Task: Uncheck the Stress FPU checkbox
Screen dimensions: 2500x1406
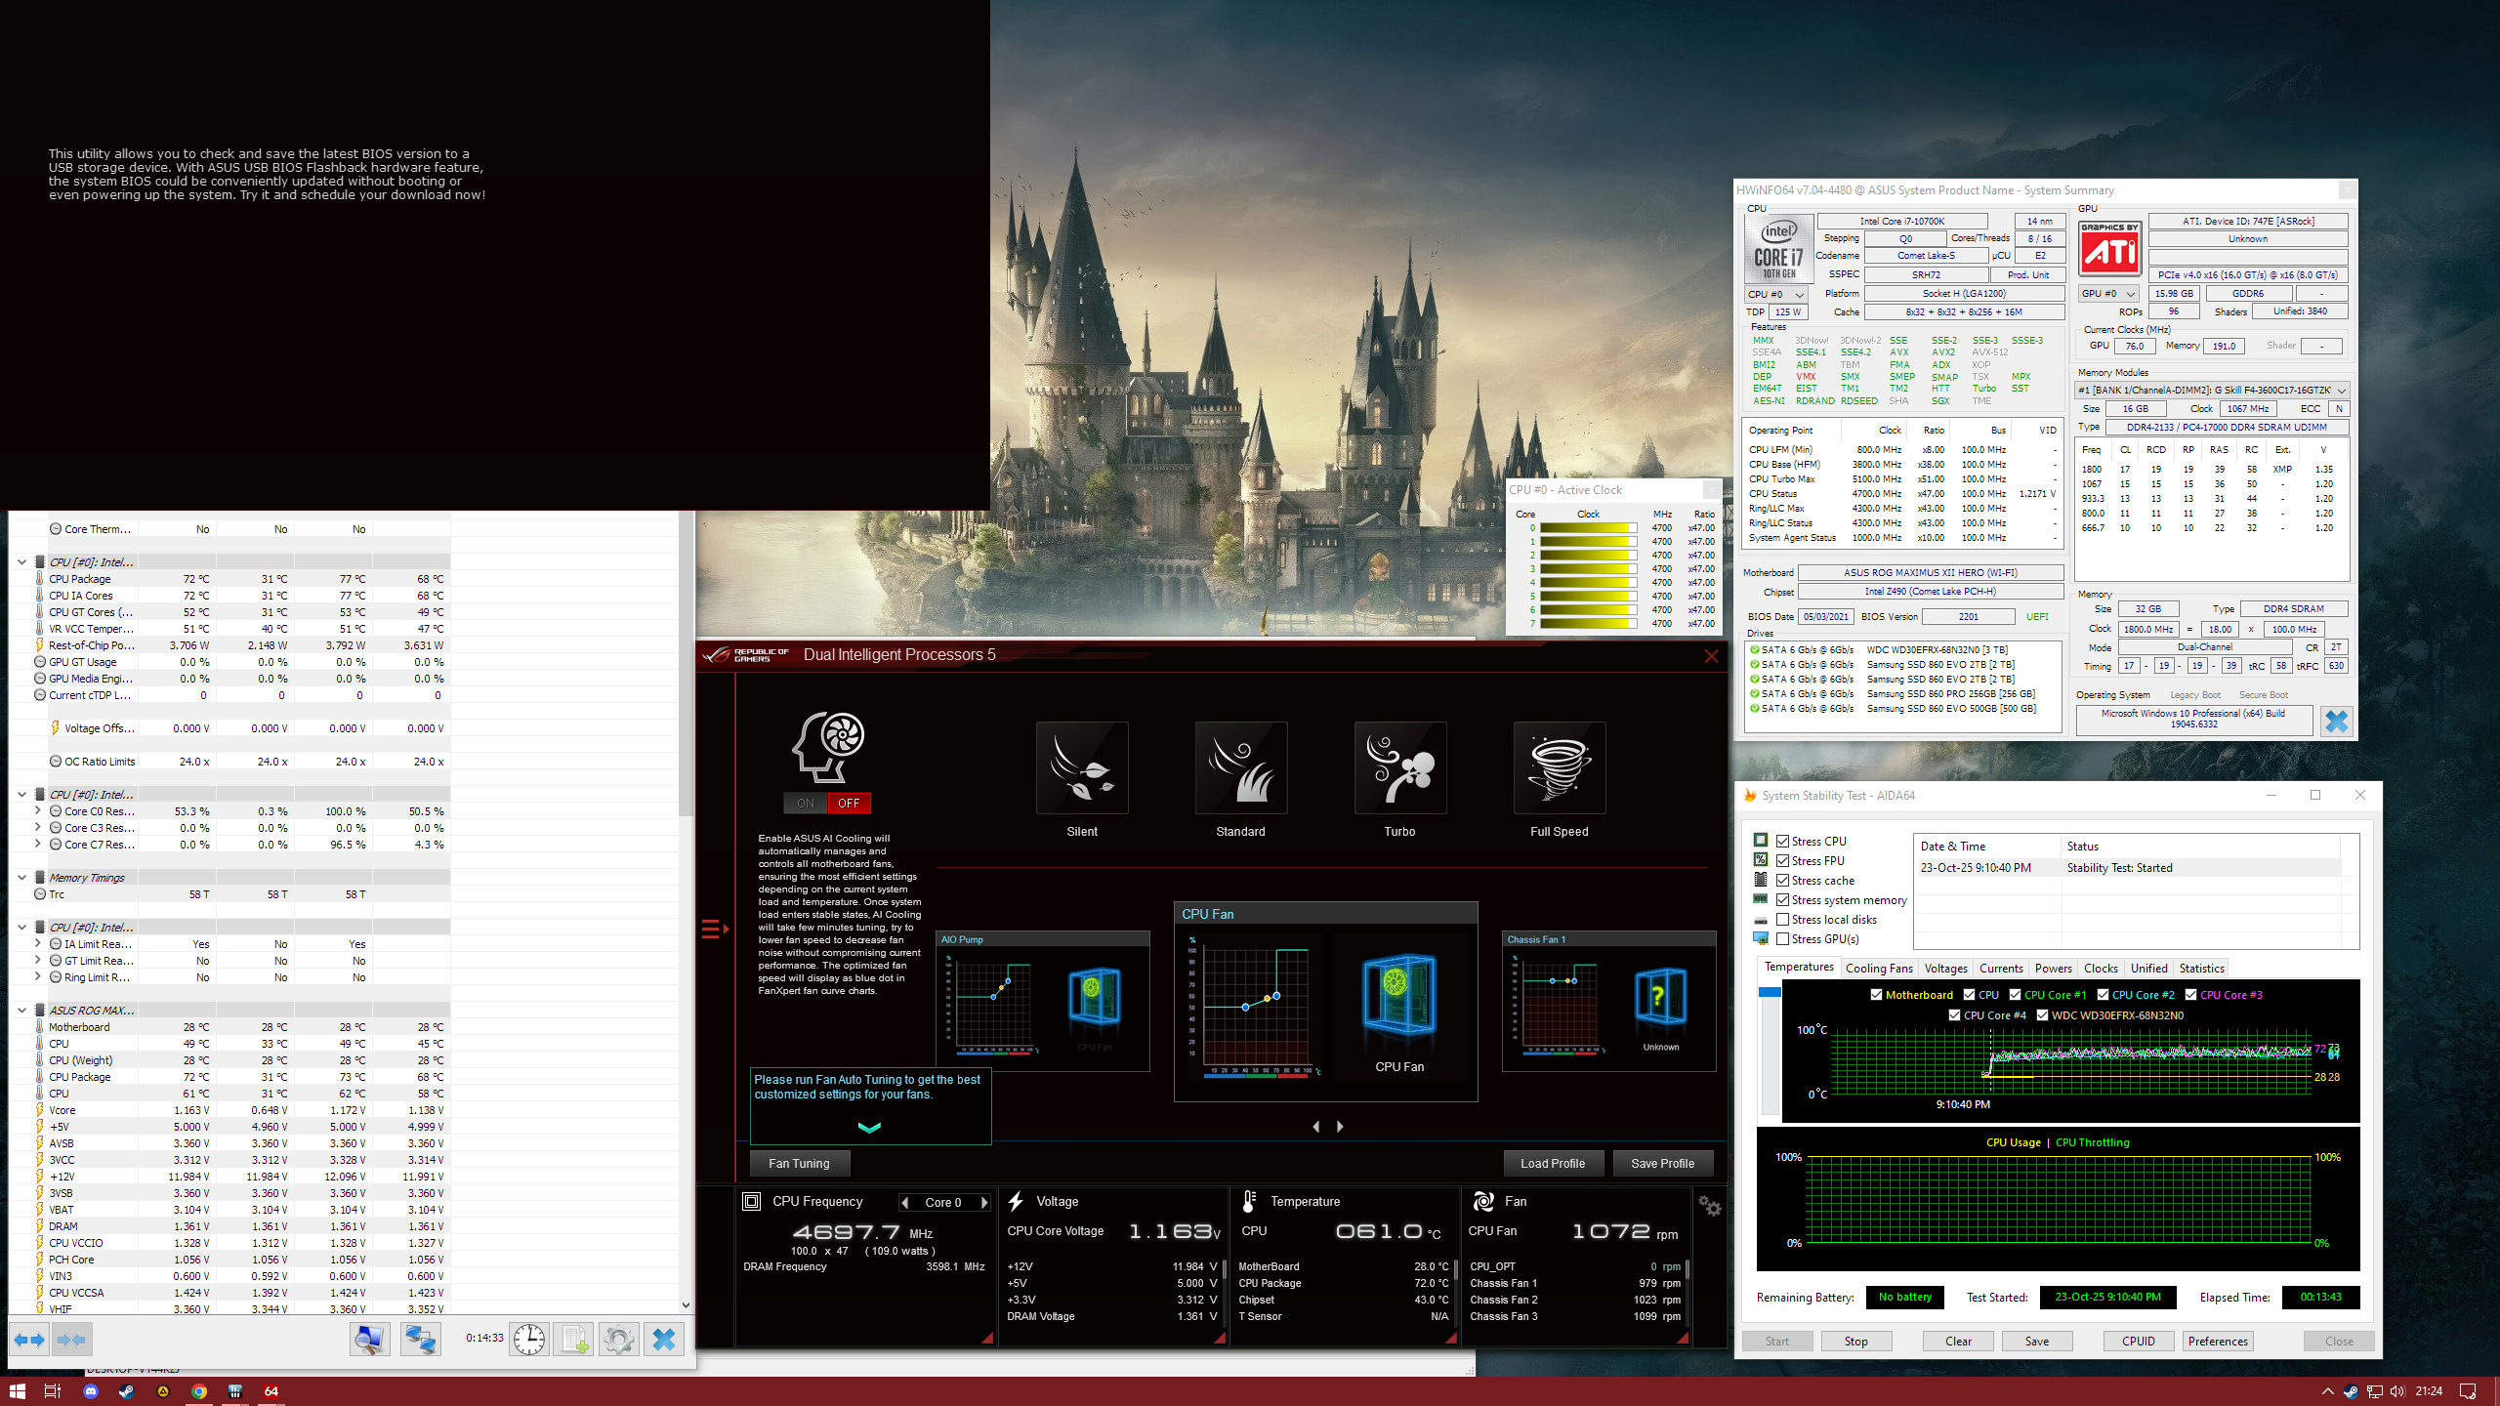Action: [x=1783, y=860]
